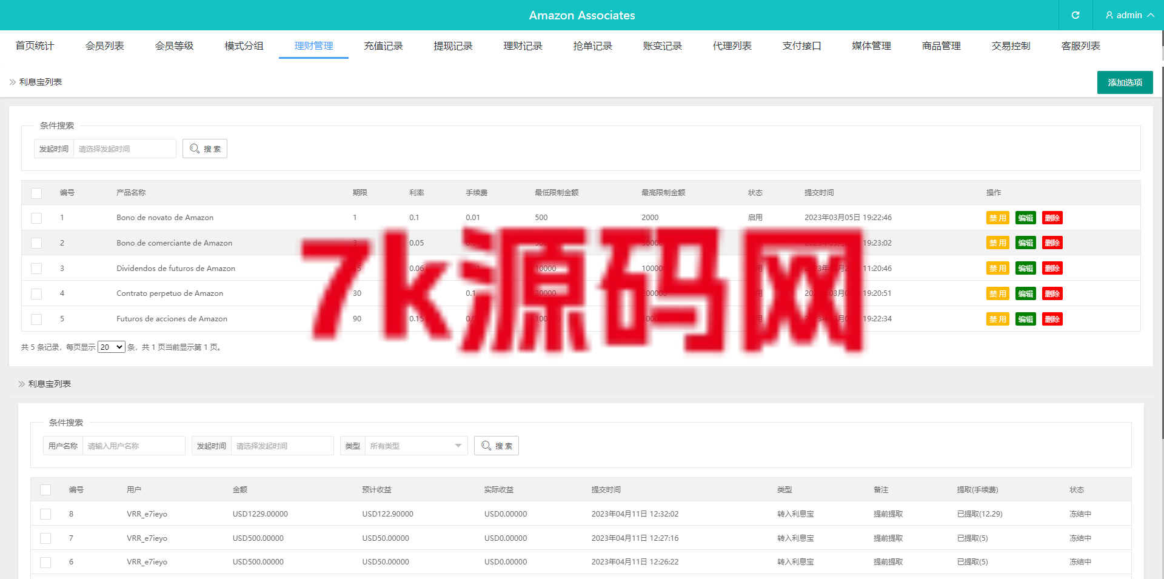Edit product Dividendos de futuros de Amazon
Viewport: 1164px width, 579px height.
(1026, 268)
